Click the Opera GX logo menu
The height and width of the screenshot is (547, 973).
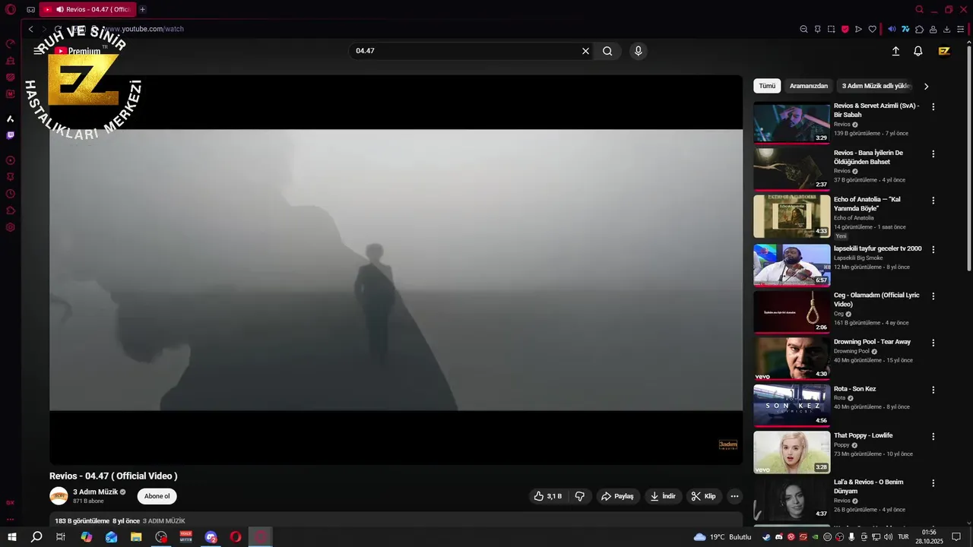click(11, 9)
